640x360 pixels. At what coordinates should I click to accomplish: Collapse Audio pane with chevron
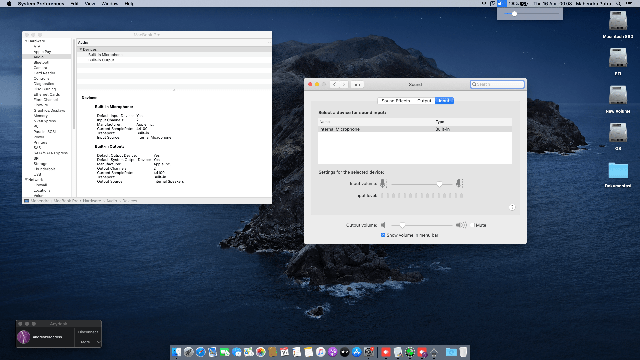click(x=269, y=42)
